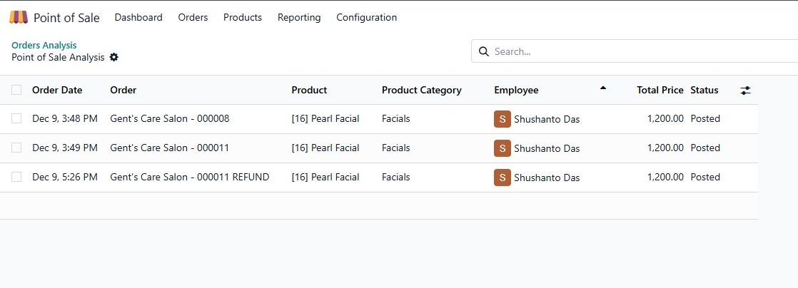Click the Point of Sale app logo
Screen dimensions: 798x288
click(19, 17)
